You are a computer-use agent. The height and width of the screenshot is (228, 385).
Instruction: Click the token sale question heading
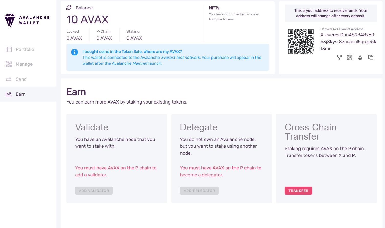[x=132, y=52]
